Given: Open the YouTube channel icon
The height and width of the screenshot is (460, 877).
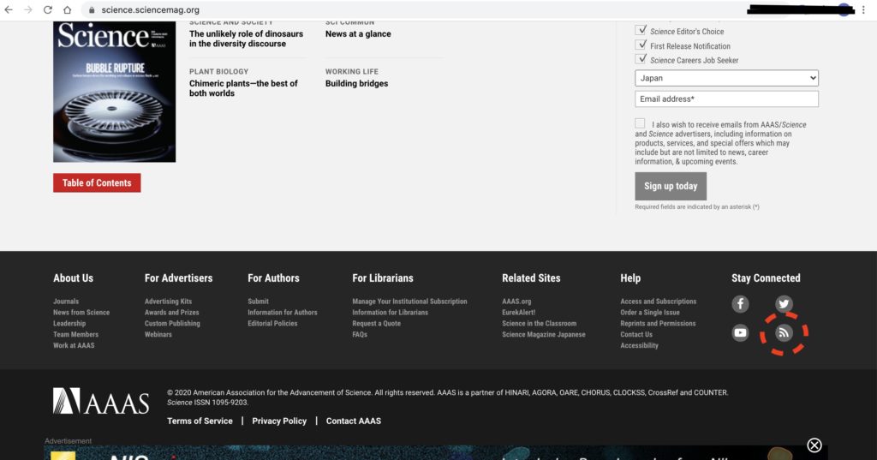Looking at the screenshot, I should [x=740, y=333].
